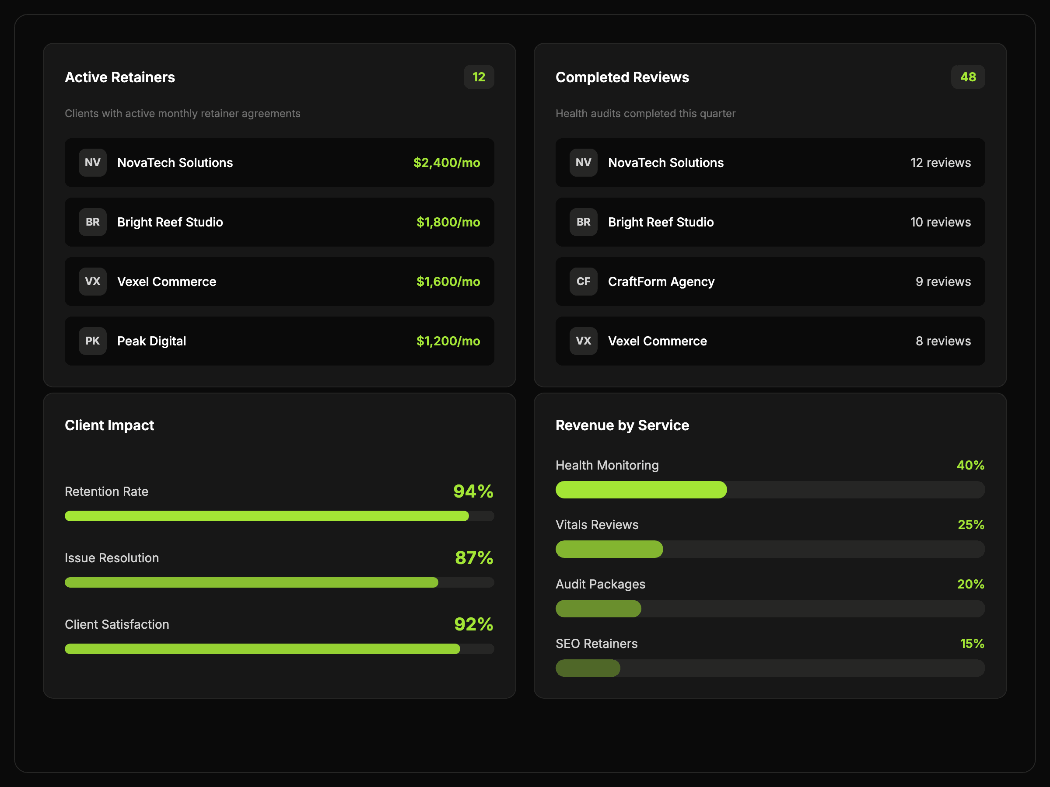
Task: Click the VX avatar in Active Retainers
Action: click(x=93, y=281)
